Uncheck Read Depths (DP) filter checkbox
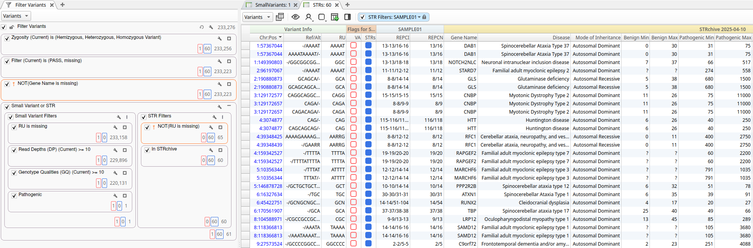 click(14, 150)
